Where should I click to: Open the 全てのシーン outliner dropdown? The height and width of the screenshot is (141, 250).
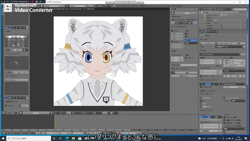pyautogui.click(x=224, y=9)
